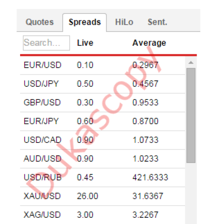Select the USD/CAD pair
The width and height of the screenshot is (210, 224).
pyautogui.click(x=103, y=140)
